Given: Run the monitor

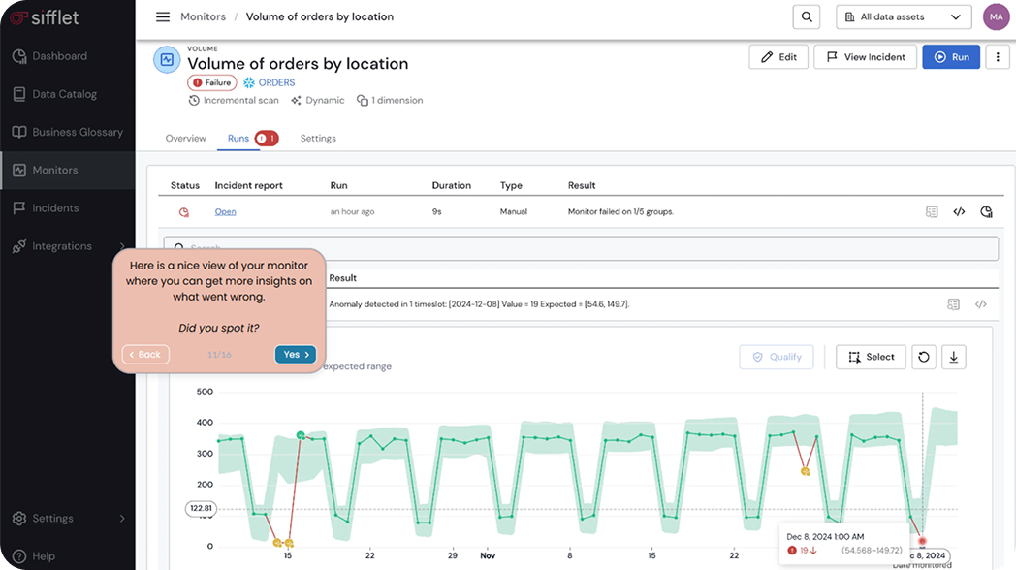Looking at the screenshot, I should (x=951, y=57).
